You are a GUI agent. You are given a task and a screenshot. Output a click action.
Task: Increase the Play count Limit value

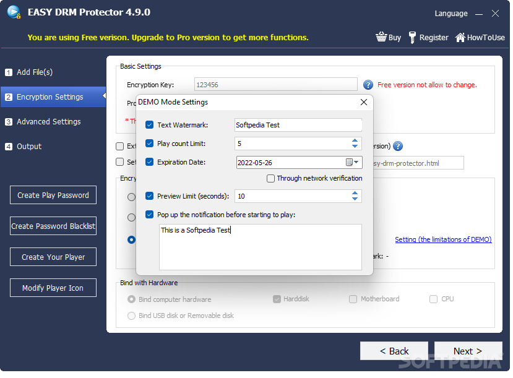point(355,140)
